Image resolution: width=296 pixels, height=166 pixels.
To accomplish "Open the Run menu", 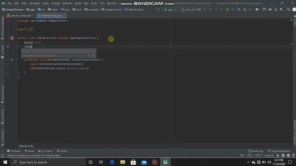I will [x=86, y=3].
